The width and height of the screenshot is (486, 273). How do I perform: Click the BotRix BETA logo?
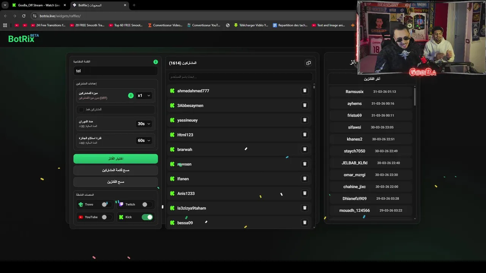24,38
